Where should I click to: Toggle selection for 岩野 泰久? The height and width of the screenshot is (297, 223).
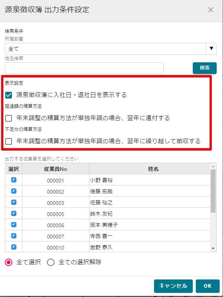[x=14, y=247]
